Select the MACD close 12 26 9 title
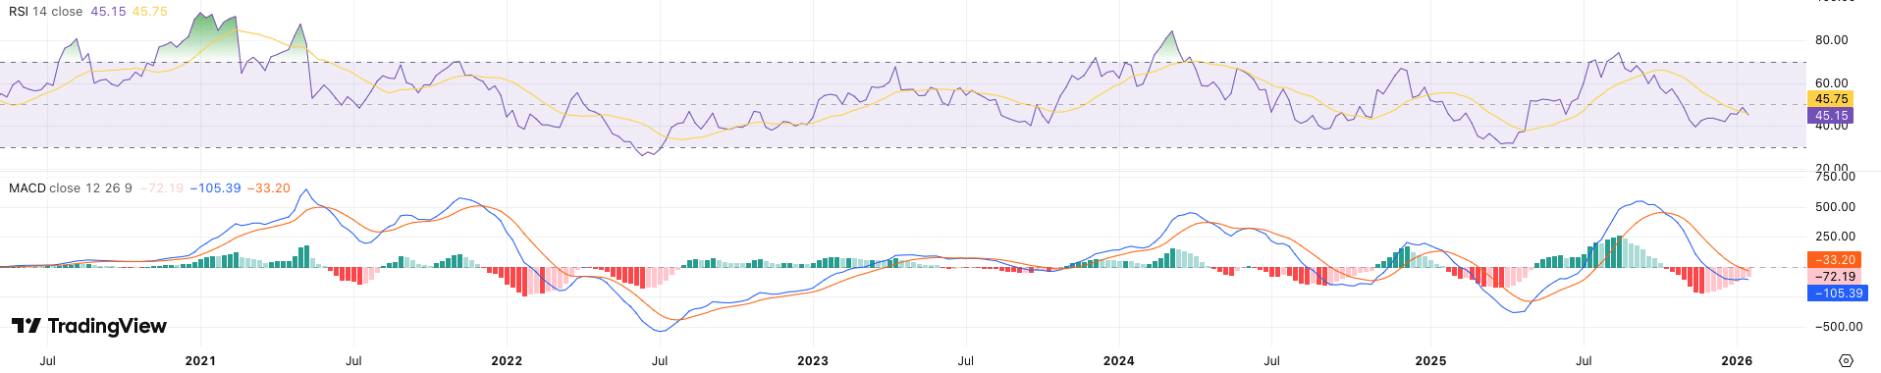 (71, 187)
